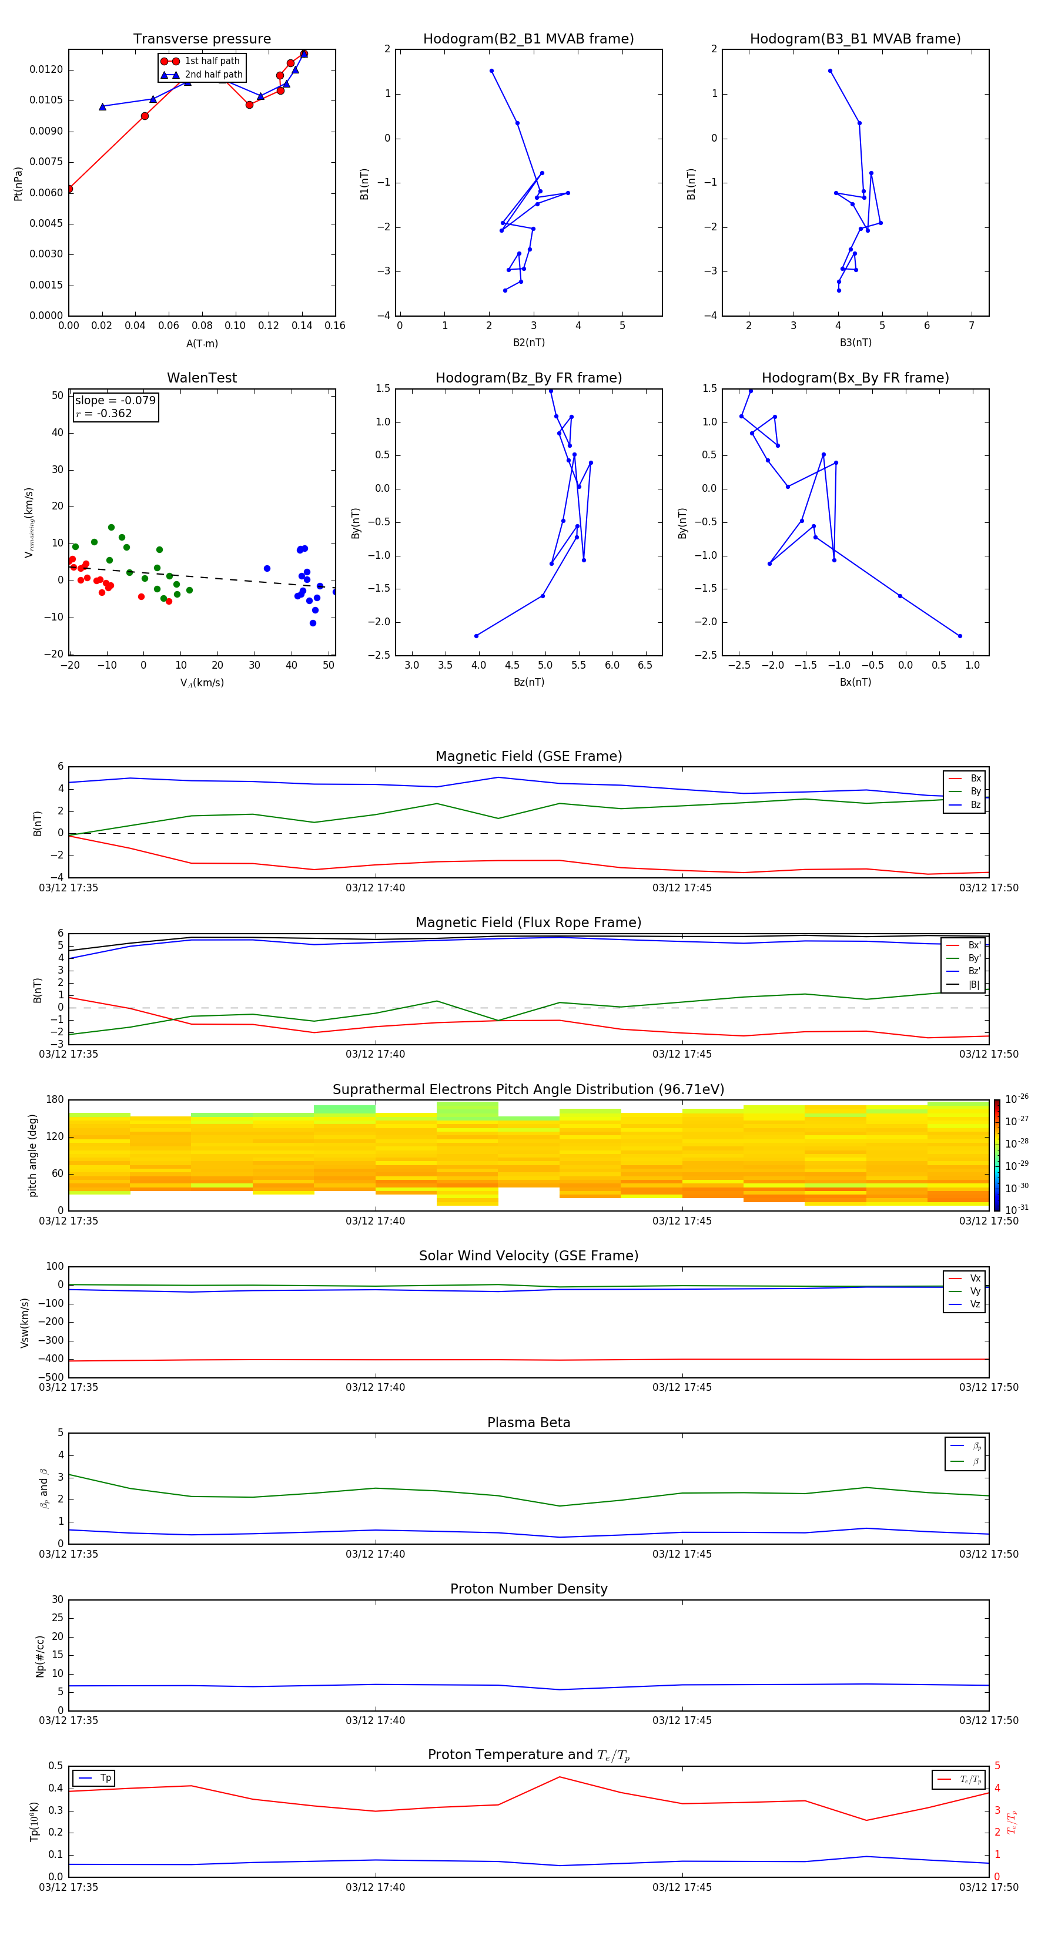Click the 'r = -0.362' annotation
Viewport: 1058px width, 1939px height.
pyautogui.click(x=104, y=413)
